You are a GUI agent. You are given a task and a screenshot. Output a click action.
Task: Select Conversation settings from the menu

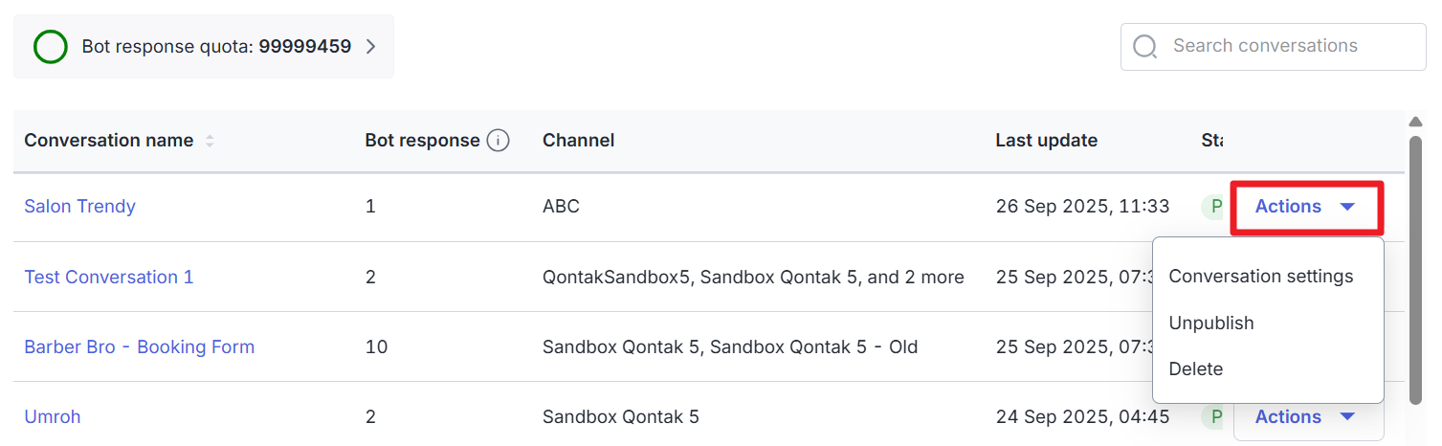(1261, 277)
